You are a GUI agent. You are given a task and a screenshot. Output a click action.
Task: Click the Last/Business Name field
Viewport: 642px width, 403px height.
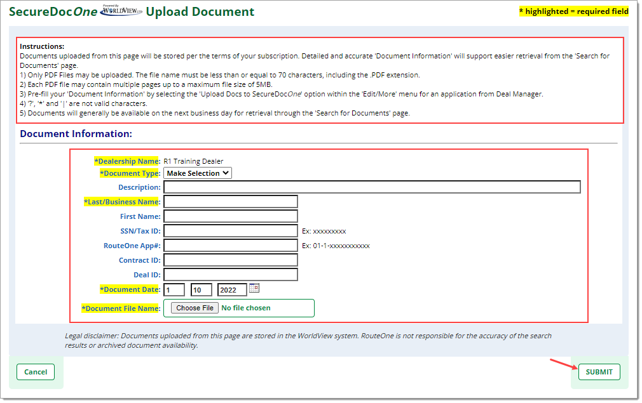[x=231, y=202]
